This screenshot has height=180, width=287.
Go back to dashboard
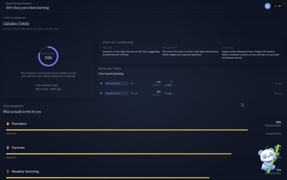tap(14, 18)
